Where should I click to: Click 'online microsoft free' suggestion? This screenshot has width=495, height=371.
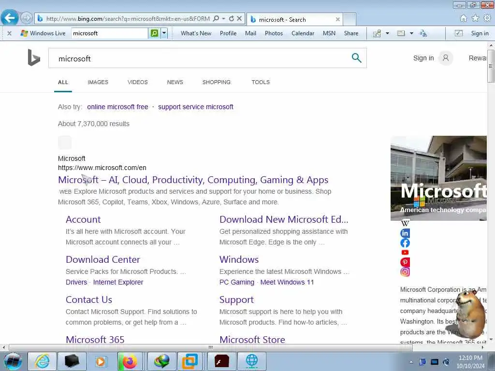pos(117,107)
